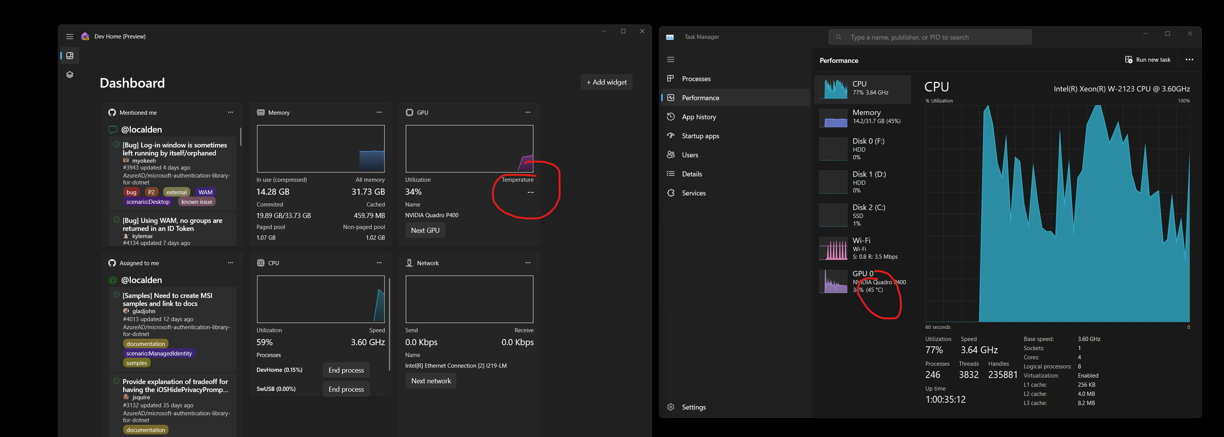Select Performance in Task Manager menu

(700, 98)
